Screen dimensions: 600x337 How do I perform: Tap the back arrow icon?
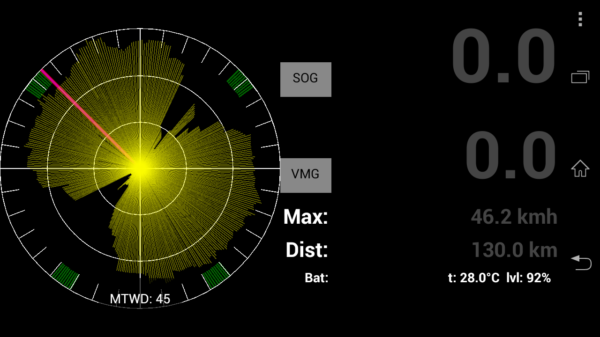click(581, 262)
